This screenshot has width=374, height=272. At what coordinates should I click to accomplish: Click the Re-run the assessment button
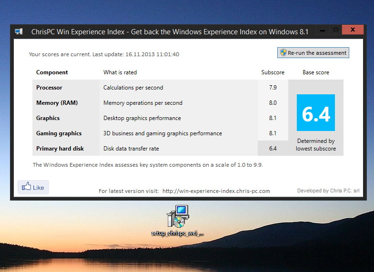[313, 53]
